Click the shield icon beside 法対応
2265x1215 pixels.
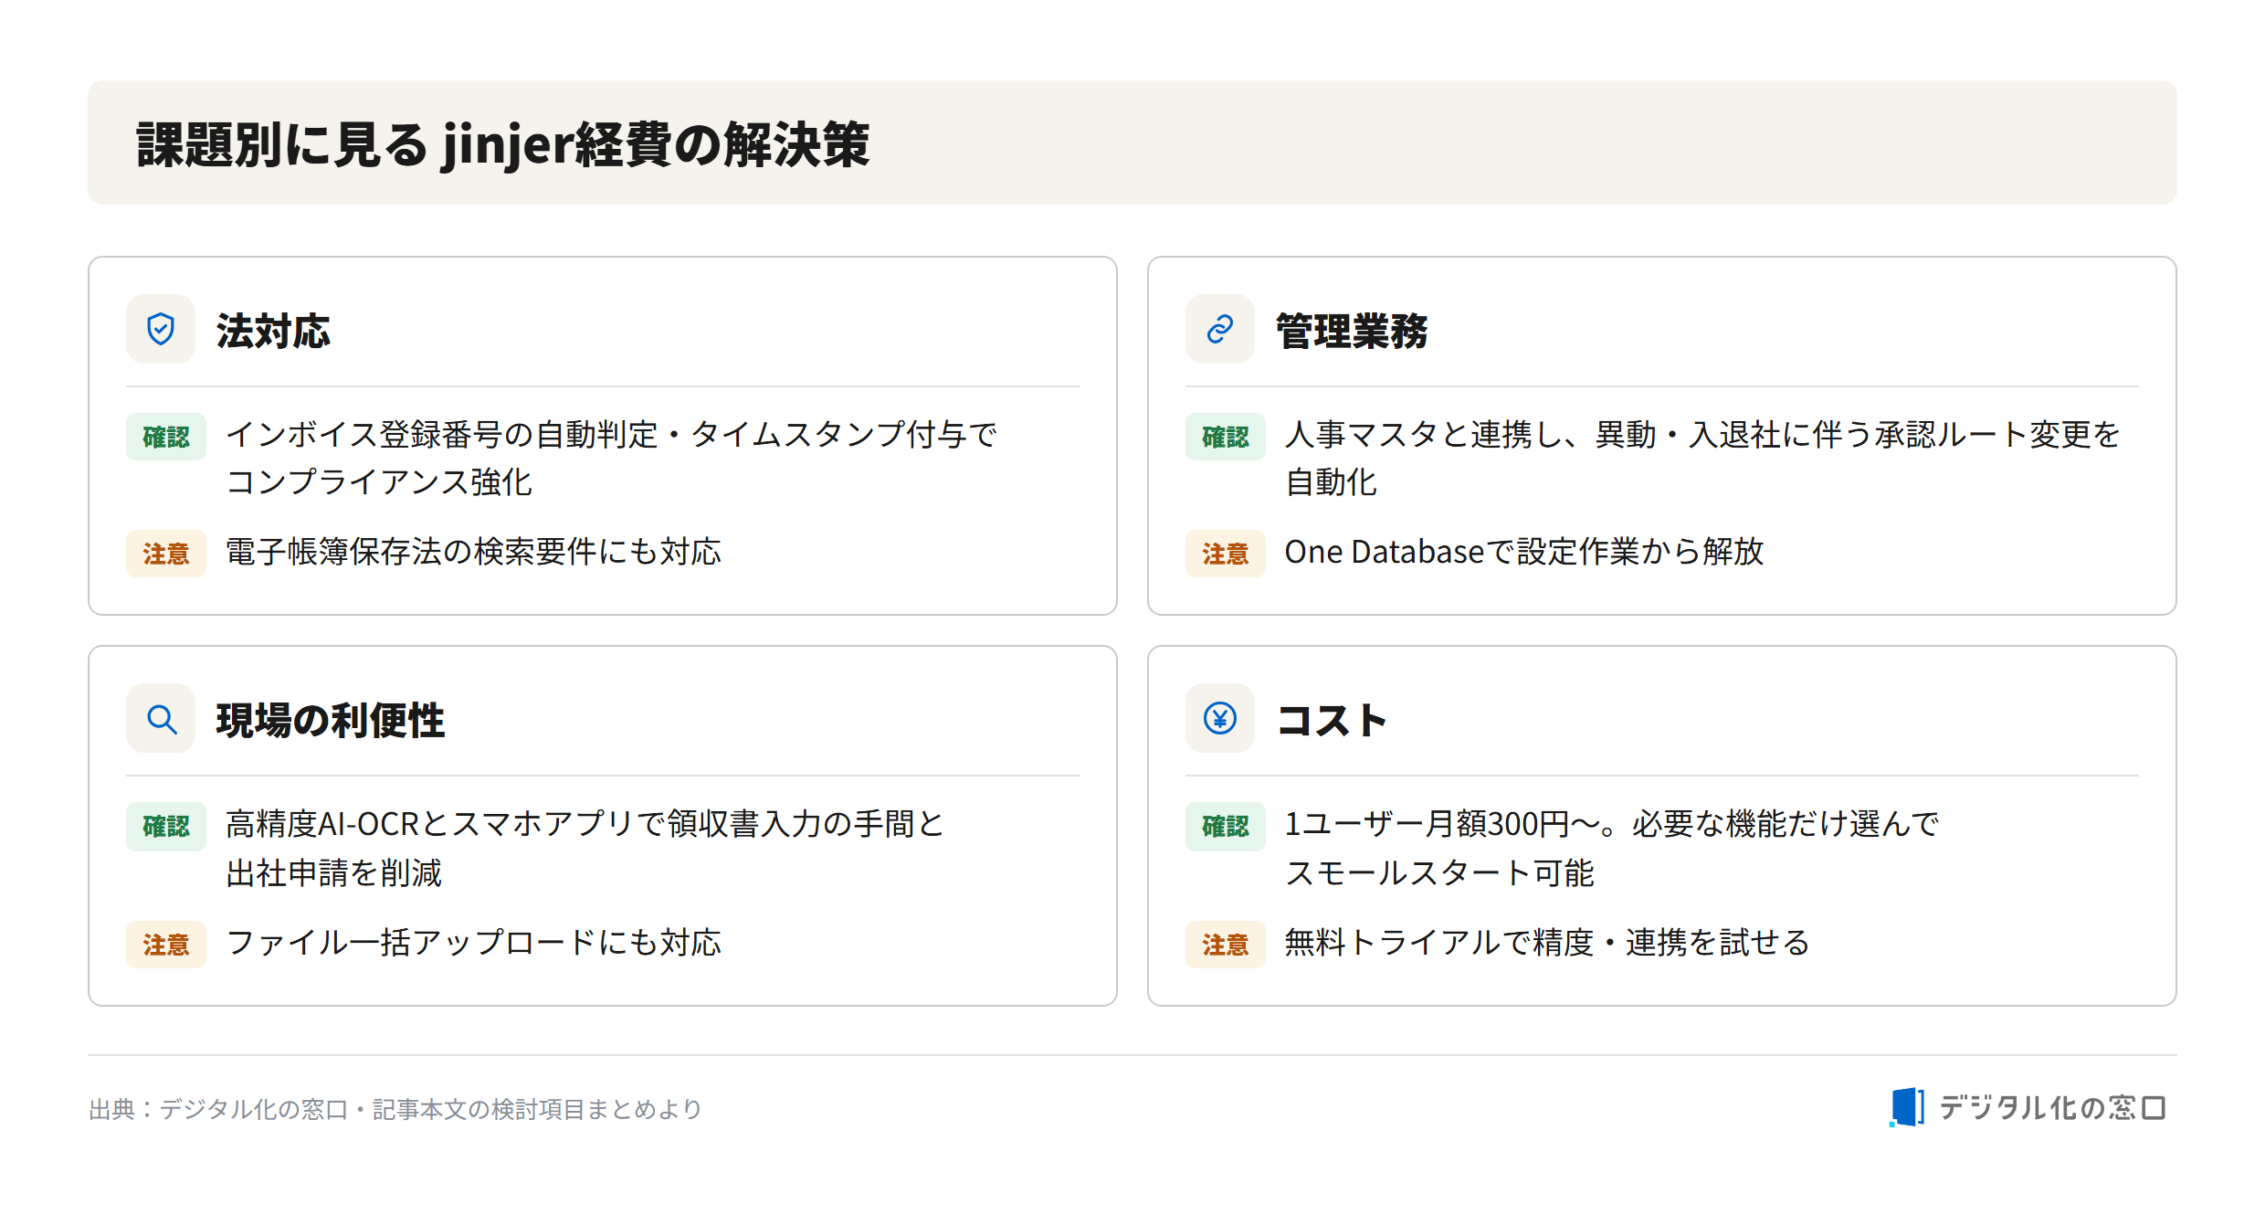click(161, 329)
